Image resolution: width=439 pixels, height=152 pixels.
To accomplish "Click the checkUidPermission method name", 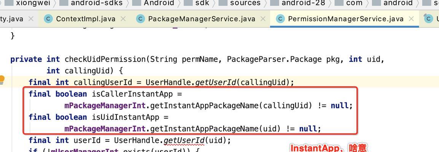I will point(105,59).
